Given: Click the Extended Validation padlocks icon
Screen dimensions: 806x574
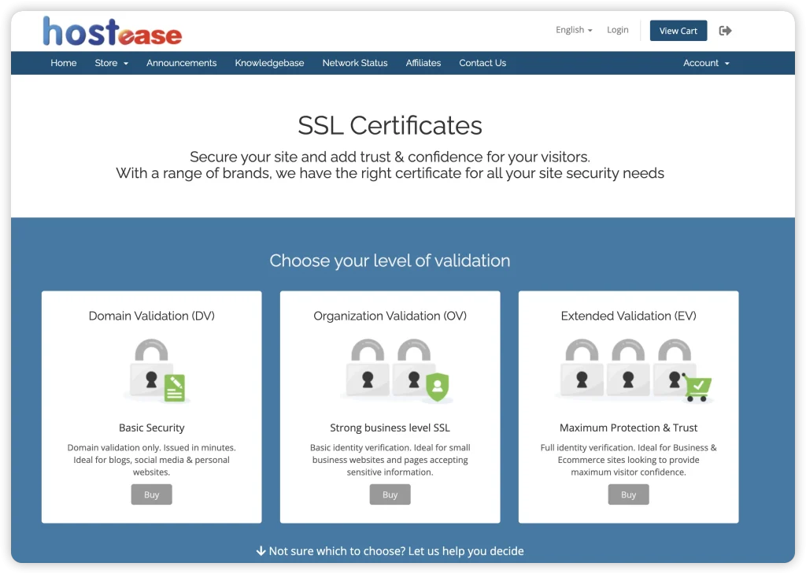Looking at the screenshot, I should point(627,368).
